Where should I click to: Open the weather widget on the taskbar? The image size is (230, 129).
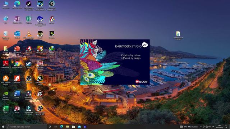tap(189, 126)
